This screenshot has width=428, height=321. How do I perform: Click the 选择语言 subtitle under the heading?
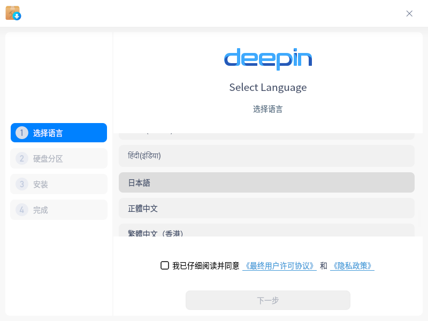(268, 109)
